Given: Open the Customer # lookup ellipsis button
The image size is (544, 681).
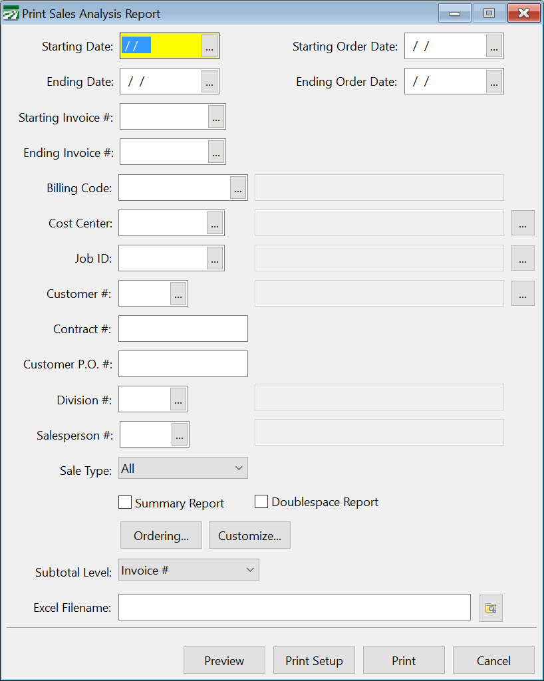Looking at the screenshot, I should 178,293.
